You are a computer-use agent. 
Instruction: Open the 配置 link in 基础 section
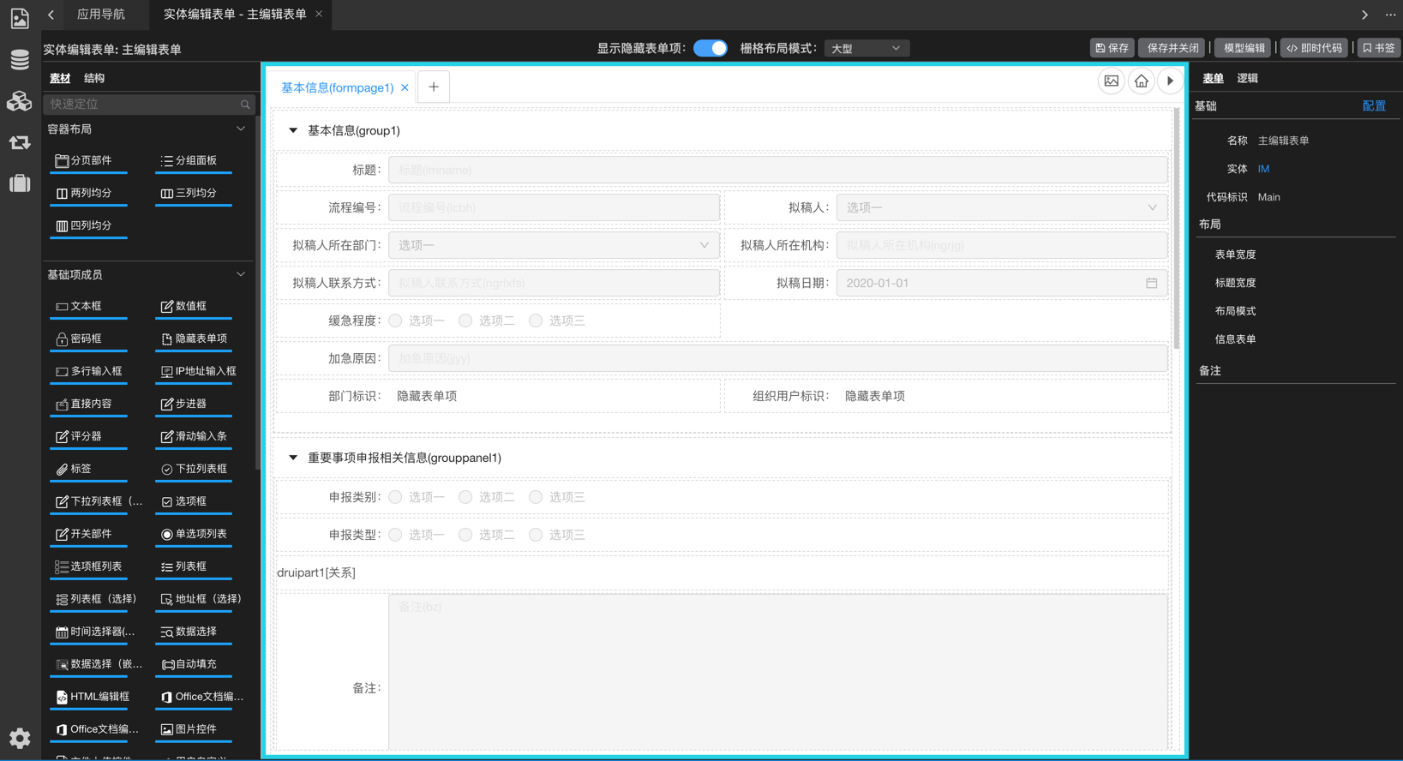click(x=1374, y=106)
